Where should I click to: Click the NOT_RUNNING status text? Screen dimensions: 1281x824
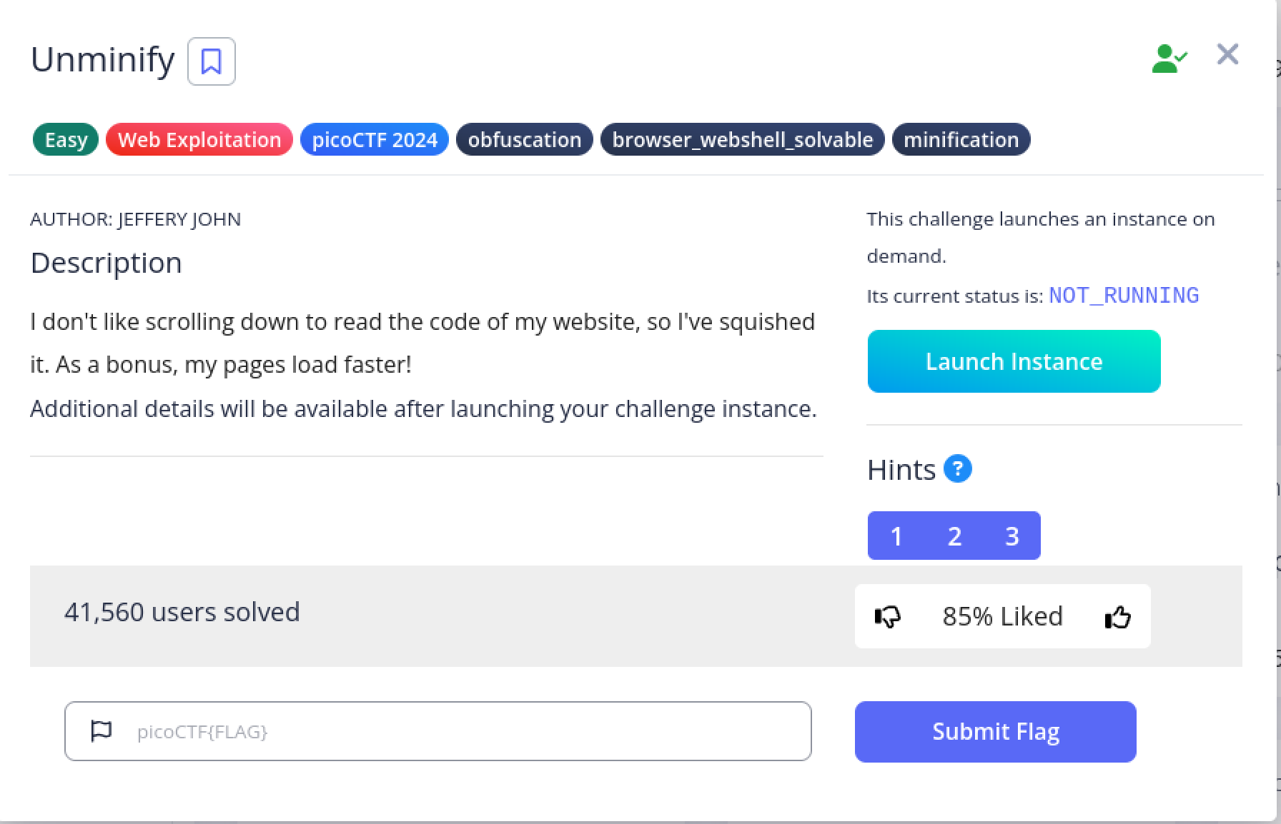(1124, 296)
